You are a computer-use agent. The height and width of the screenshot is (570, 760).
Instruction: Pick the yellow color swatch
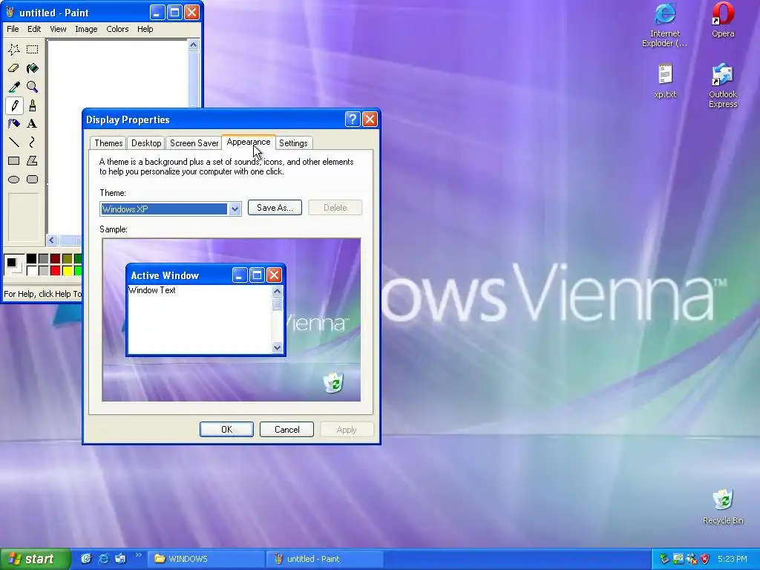pos(67,270)
